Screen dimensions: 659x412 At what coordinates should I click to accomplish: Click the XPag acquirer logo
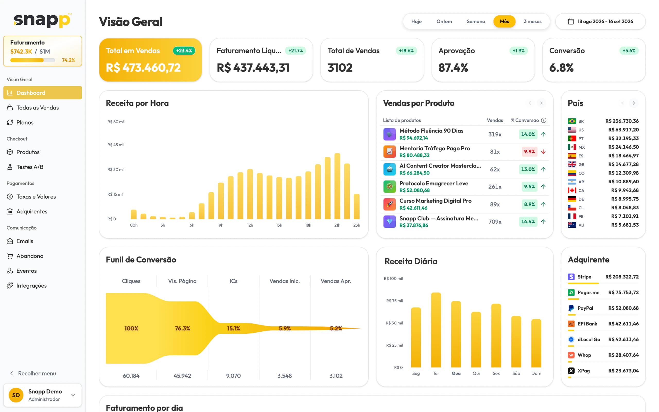[571, 371]
